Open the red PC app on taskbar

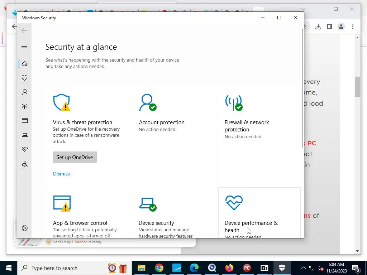tap(247, 268)
